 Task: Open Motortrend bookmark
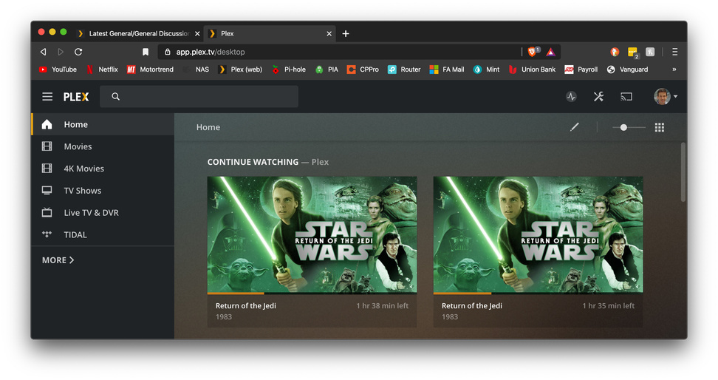150,69
